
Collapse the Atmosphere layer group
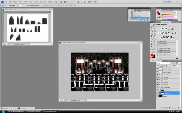(160, 87)
